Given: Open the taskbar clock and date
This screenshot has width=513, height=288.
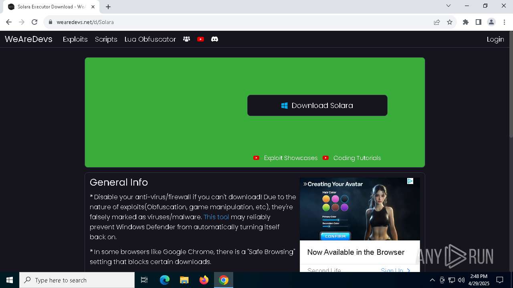Looking at the screenshot, I should point(479,280).
